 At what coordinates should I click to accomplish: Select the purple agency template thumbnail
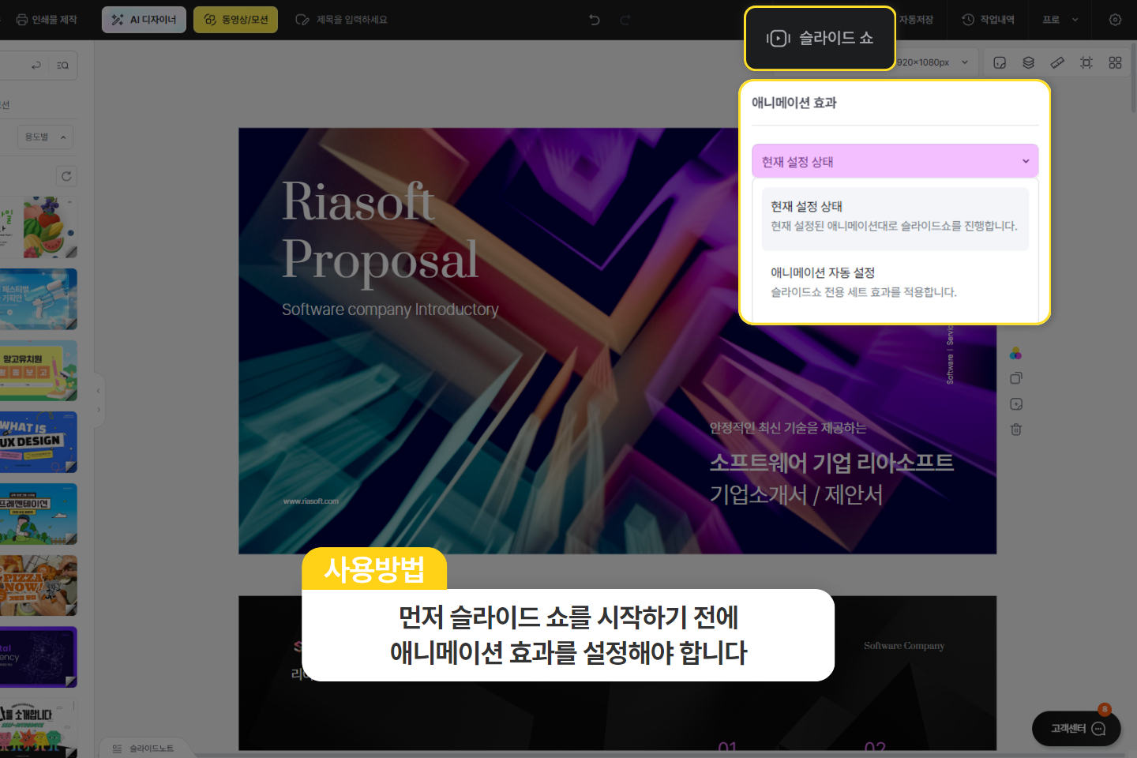[39, 657]
